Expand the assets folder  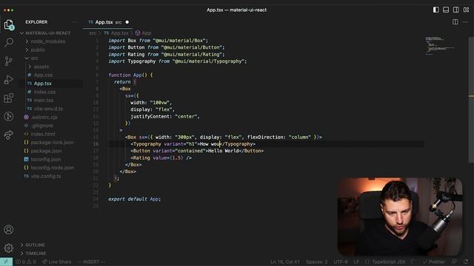tap(41, 66)
